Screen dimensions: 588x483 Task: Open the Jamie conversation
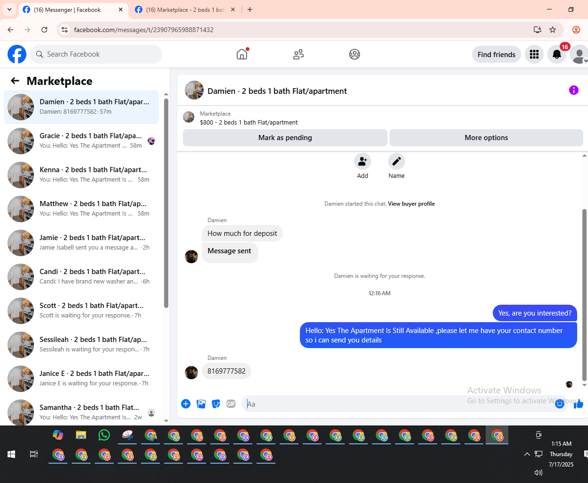point(81,243)
